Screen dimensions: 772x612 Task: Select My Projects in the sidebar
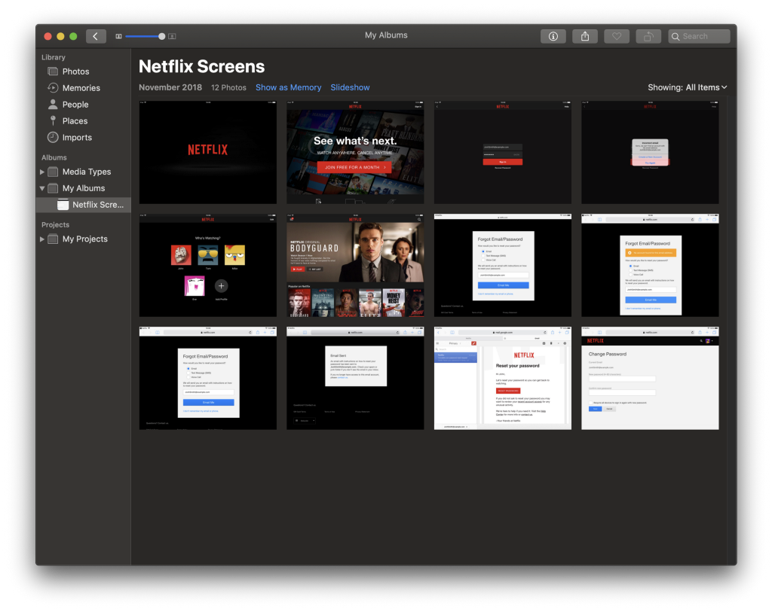coord(84,239)
